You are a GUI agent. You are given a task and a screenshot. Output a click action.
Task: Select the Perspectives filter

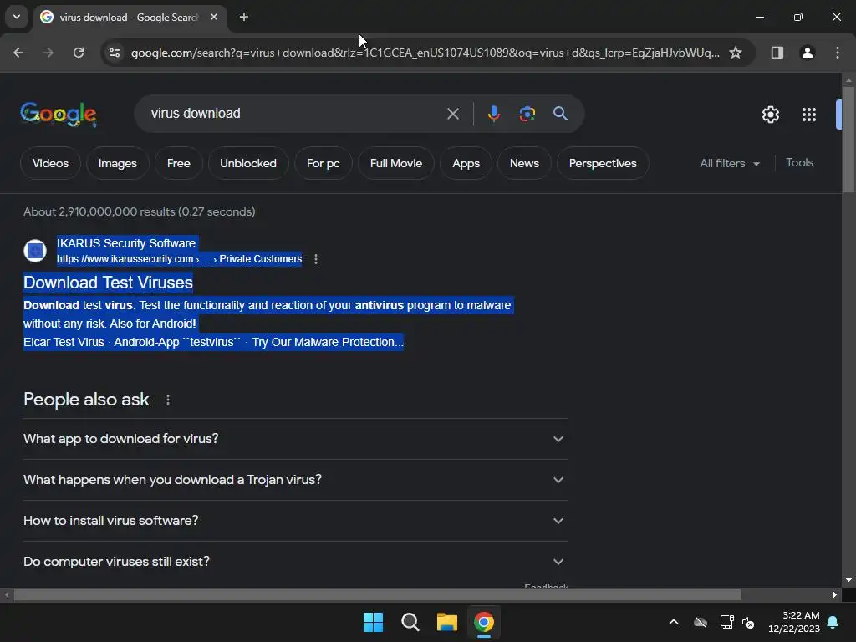click(x=603, y=163)
